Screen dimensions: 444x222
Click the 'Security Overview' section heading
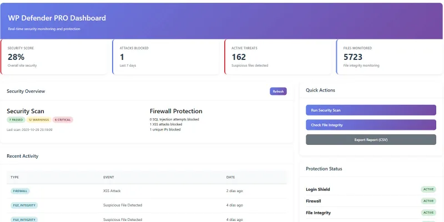coord(26,91)
